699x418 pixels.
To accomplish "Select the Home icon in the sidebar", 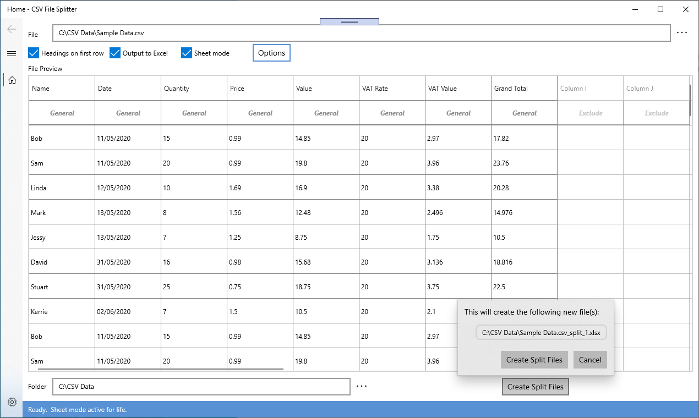I will click(11, 80).
